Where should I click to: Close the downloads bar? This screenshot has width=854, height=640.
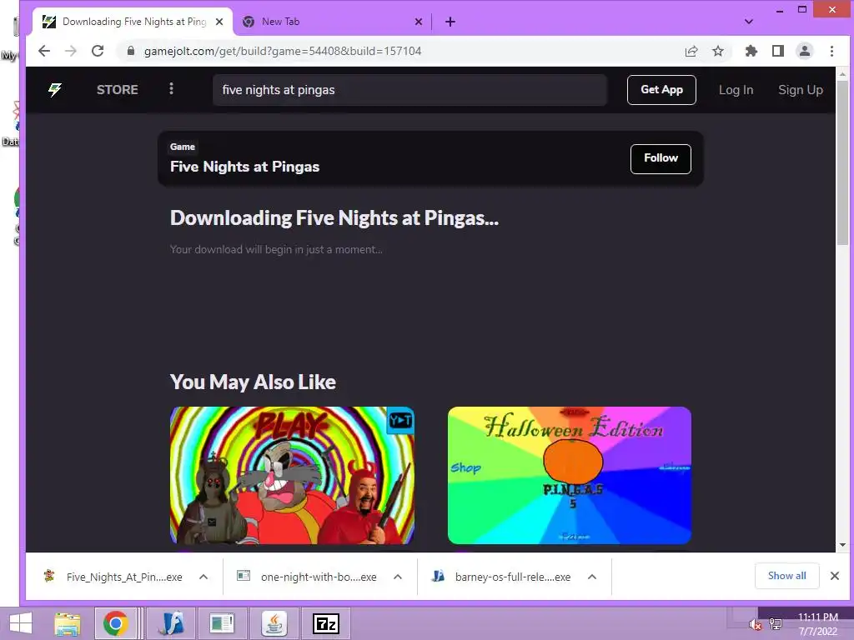coord(834,576)
